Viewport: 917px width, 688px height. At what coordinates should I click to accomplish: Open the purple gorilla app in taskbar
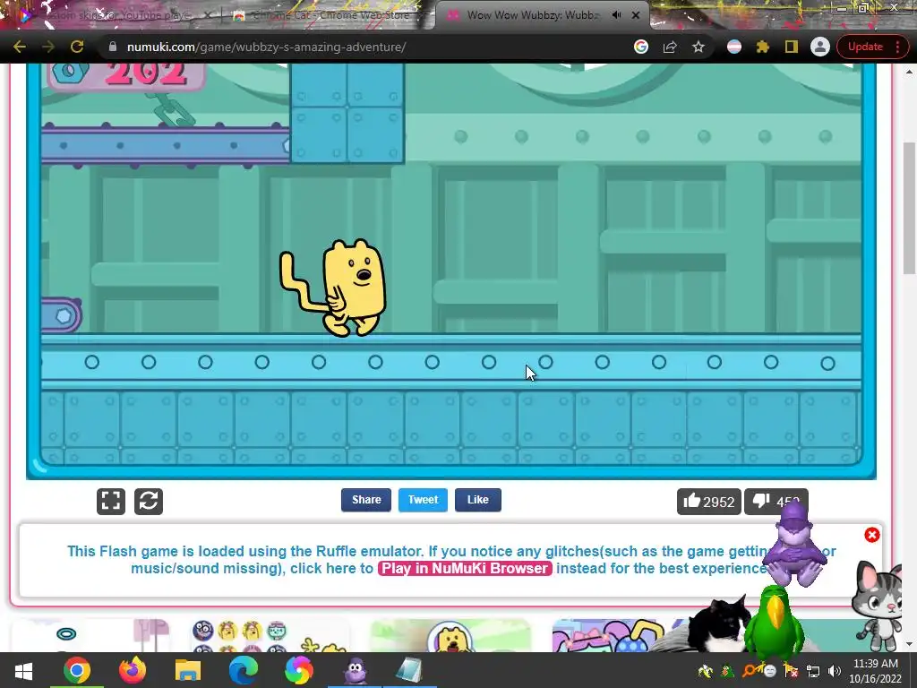tap(355, 670)
